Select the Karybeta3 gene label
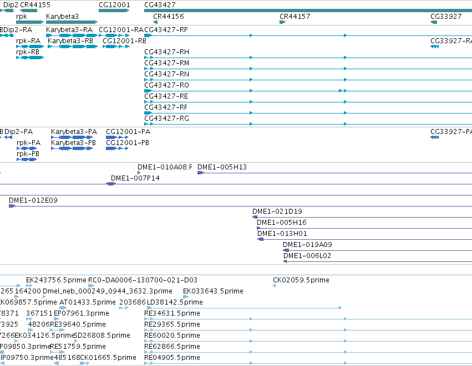 coord(62,17)
